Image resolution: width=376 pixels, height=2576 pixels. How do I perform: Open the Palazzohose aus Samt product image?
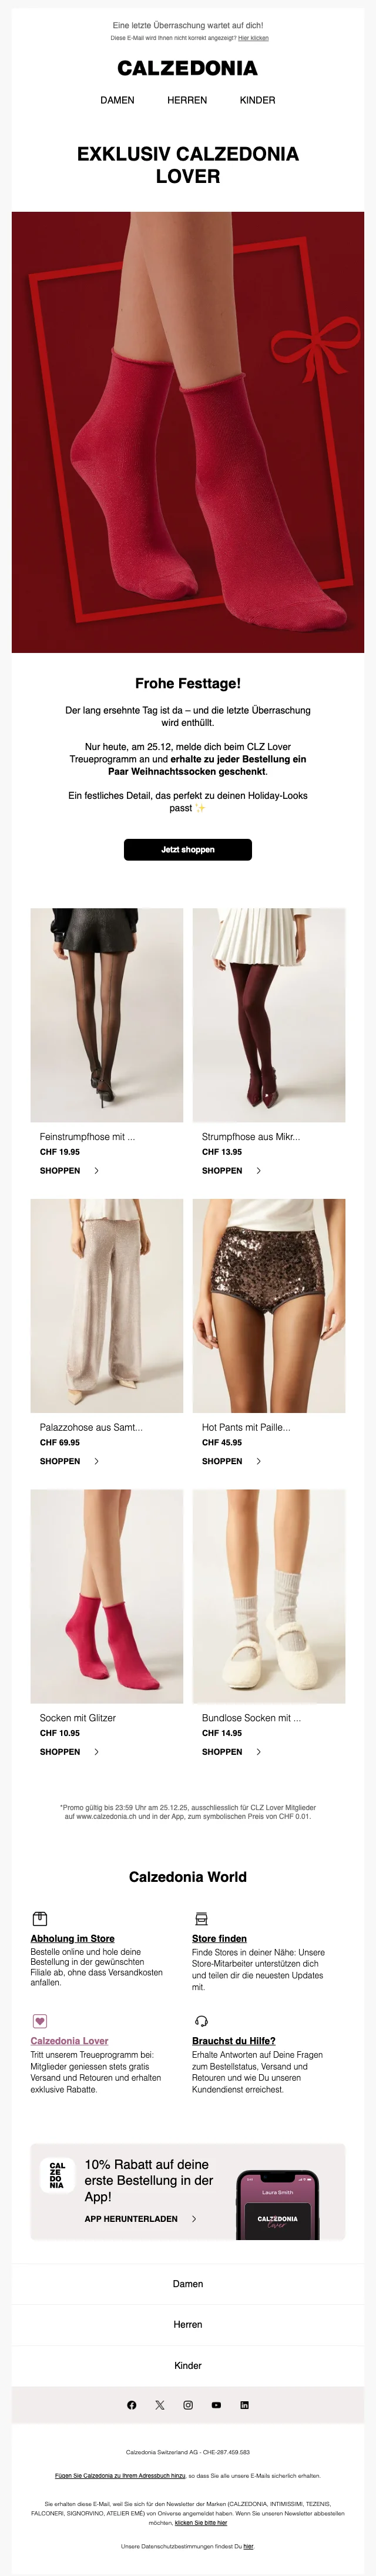point(107,1305)
